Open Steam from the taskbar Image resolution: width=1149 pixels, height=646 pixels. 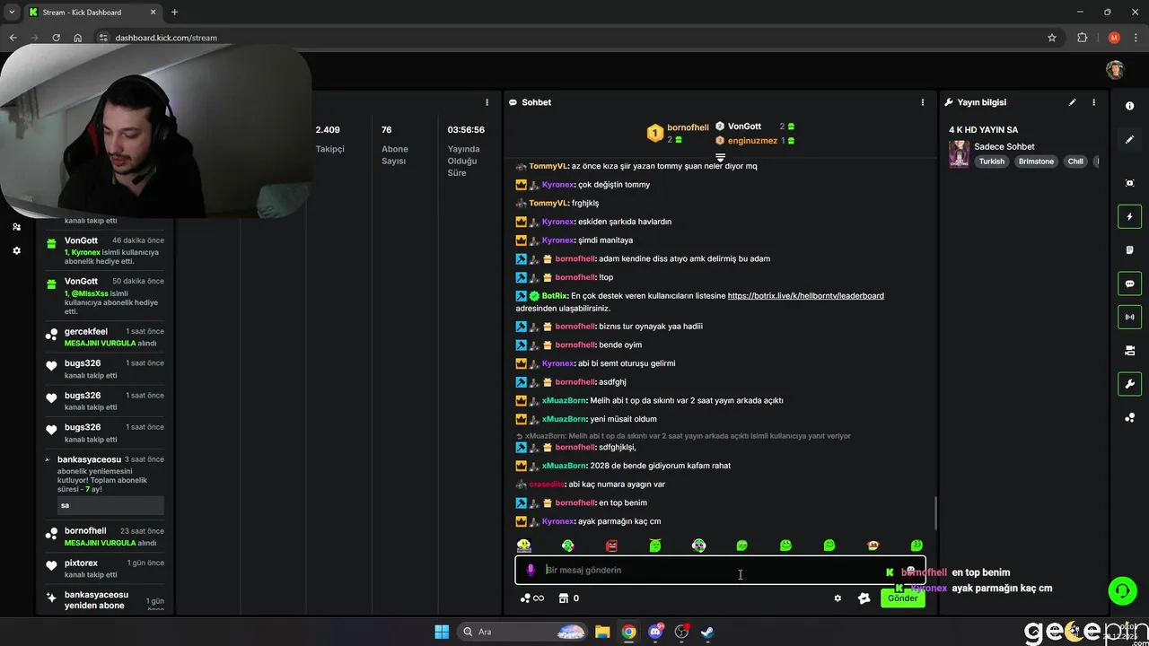click(x=708, y=632)
